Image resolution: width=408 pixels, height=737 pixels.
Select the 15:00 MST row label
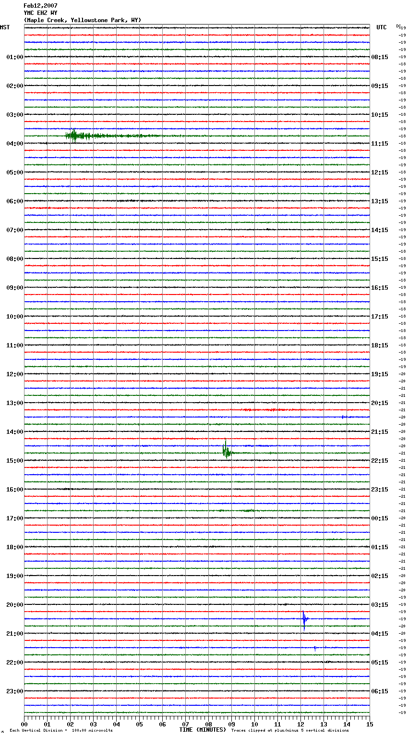[15, 461]
